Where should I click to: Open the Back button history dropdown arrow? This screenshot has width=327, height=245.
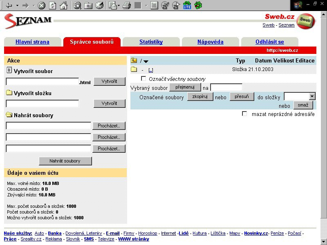pyautogui.click(x=17, y=6)
